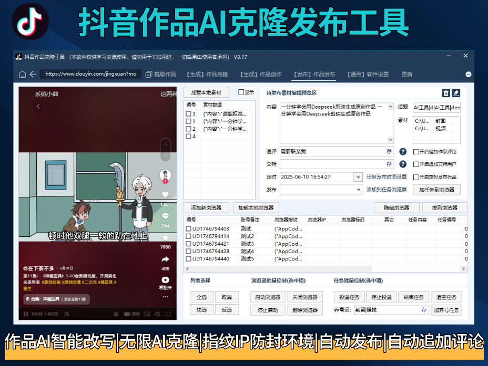Click the heart like icon on the video
The height and width of the screenshot is (366, 488).
point(165,194)
